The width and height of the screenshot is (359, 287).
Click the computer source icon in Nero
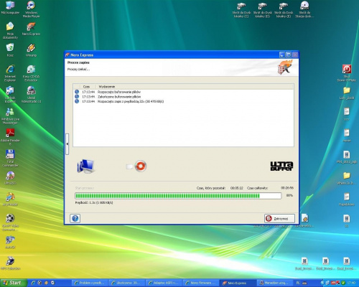[x=85, y=166]
